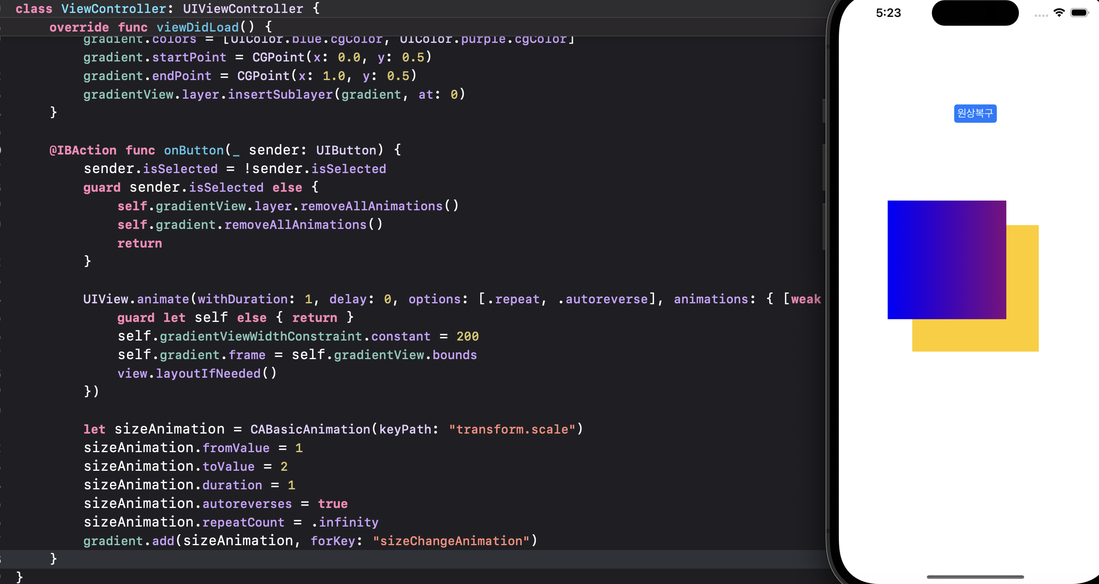Click the 200 constant value

click(x=467, y=336)
